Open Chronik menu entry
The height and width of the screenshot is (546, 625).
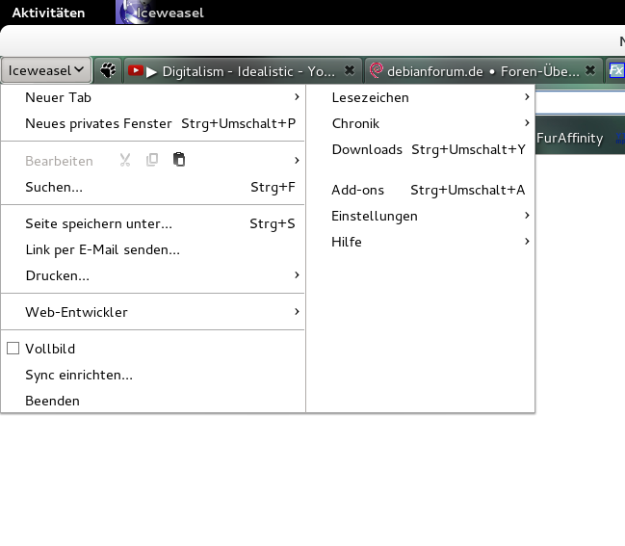click(421, 123)
